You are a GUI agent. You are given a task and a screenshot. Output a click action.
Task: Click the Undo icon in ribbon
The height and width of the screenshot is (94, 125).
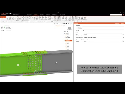coord(13,18)
